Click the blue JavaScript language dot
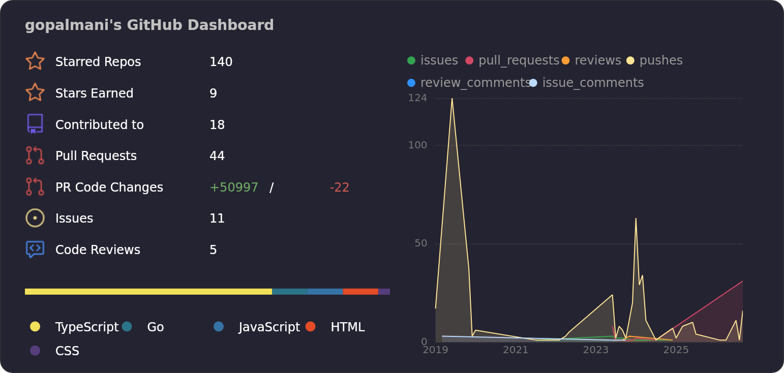The image size is (784, 373). [219, 326]
